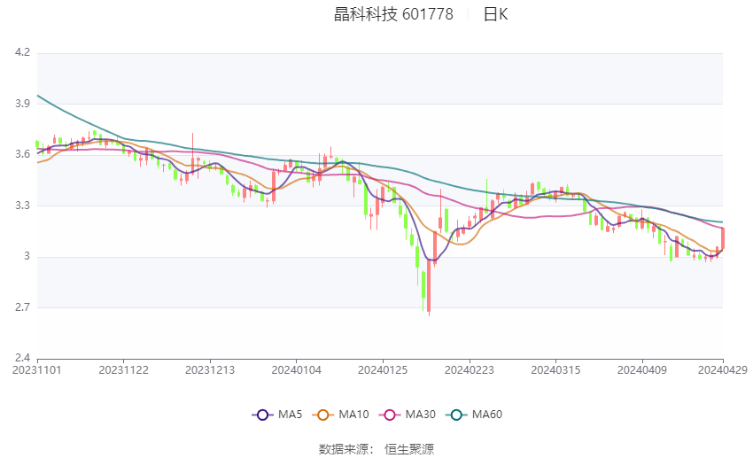
Task: Toggle the MA30 legend series
Action: (408, 415)
